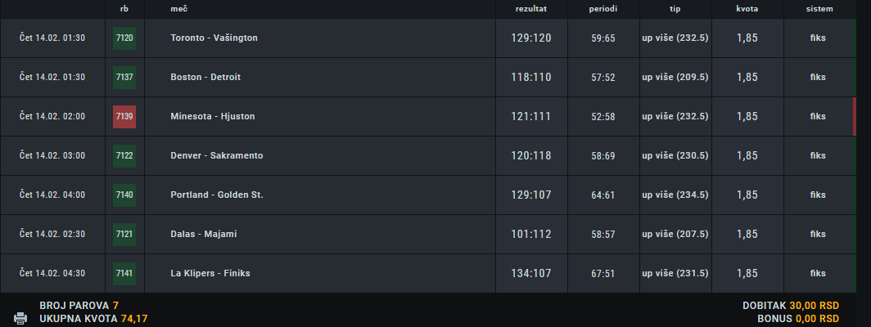Open the Toronto - Vašington match
Screen dimensions: 871x327
coord(214,38)
